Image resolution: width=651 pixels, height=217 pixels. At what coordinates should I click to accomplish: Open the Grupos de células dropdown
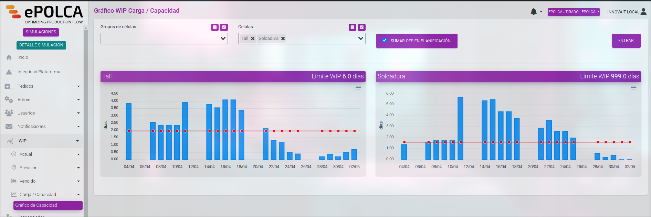click(x=164, y=39)
